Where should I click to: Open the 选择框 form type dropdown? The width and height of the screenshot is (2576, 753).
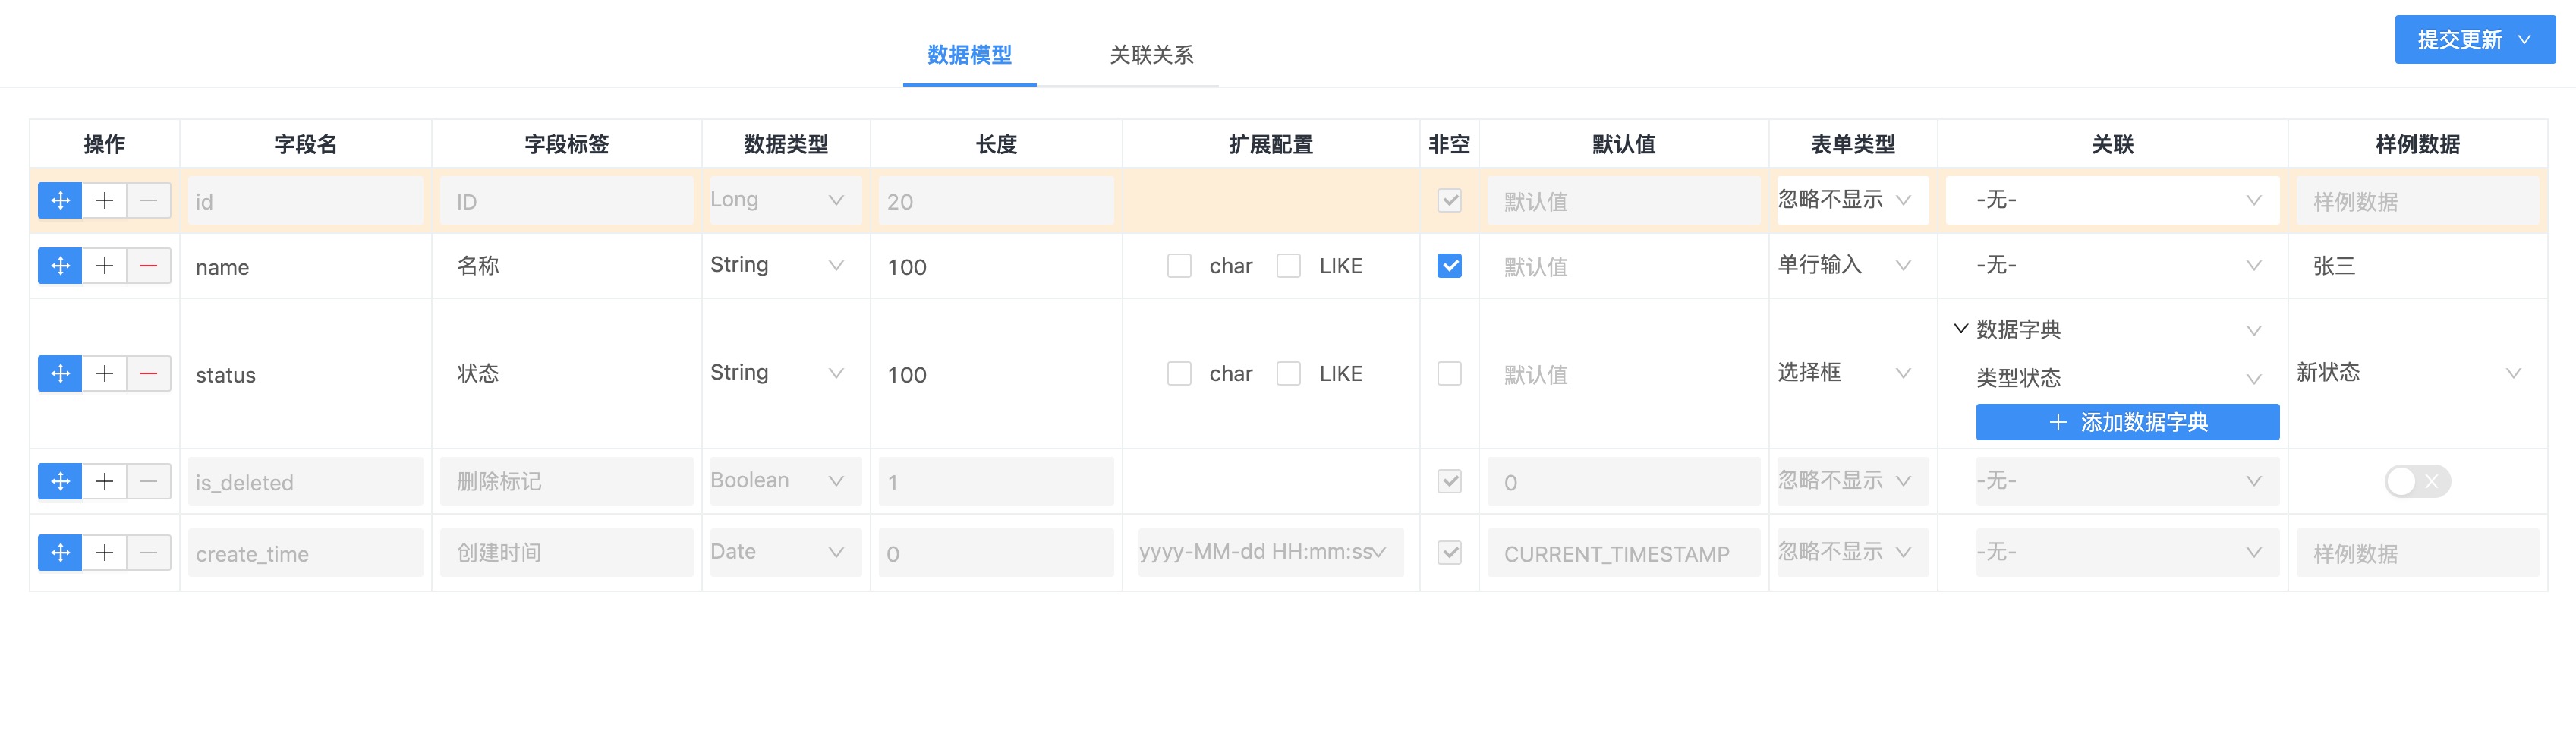click(1844, 374)
